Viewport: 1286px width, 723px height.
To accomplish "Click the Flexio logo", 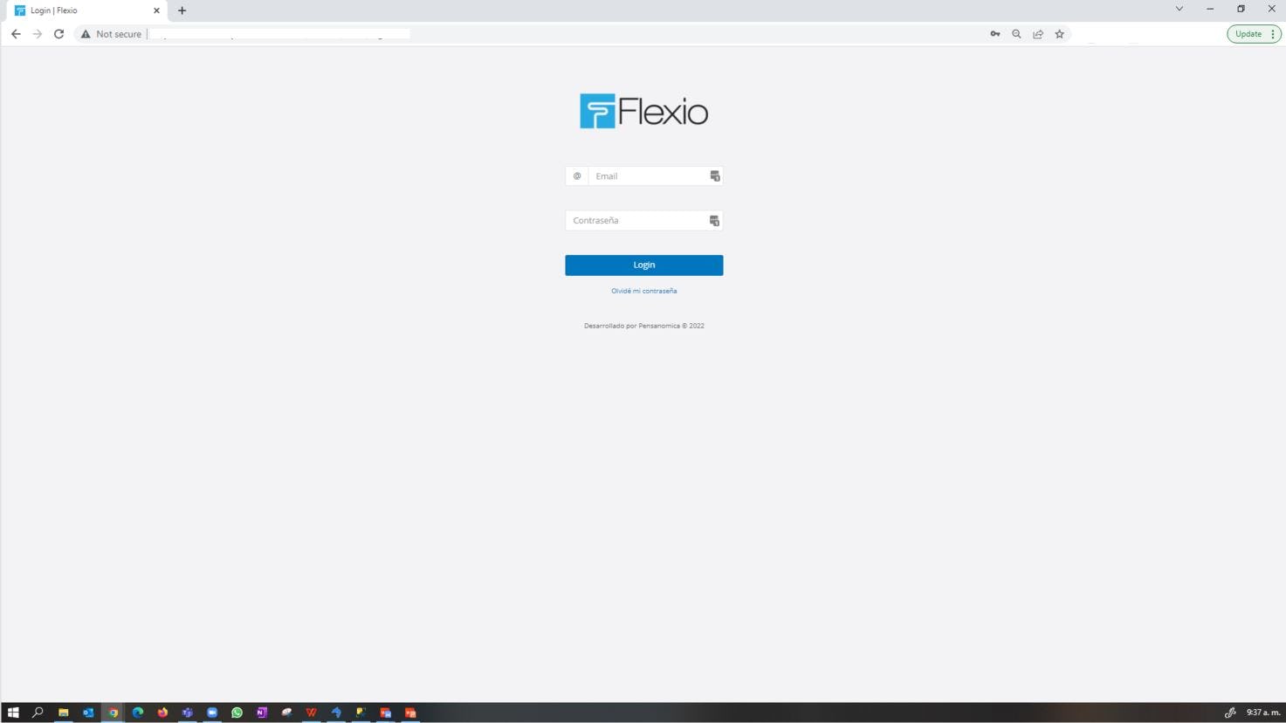I will click(643, 110).
